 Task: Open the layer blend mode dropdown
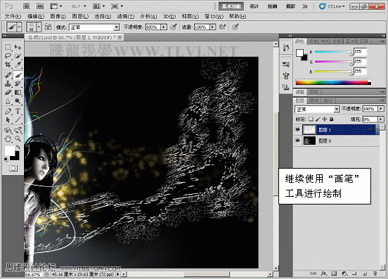click(317, 109)
